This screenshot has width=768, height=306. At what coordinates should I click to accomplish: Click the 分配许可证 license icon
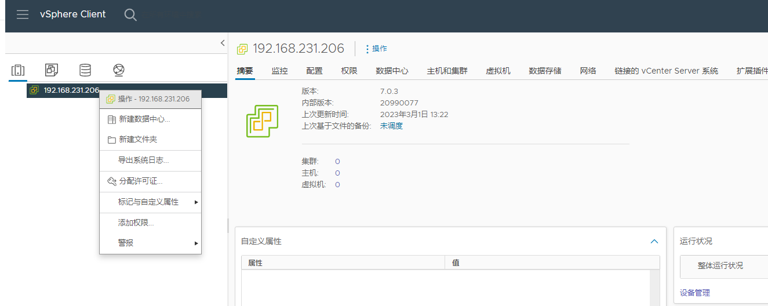[x=112, y=181]
